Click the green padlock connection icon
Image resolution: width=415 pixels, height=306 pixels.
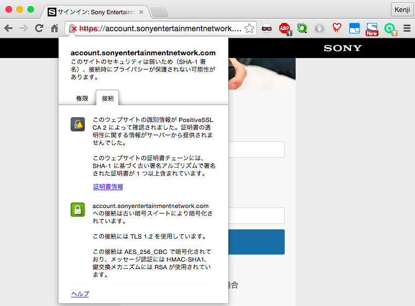click(78, 210)
